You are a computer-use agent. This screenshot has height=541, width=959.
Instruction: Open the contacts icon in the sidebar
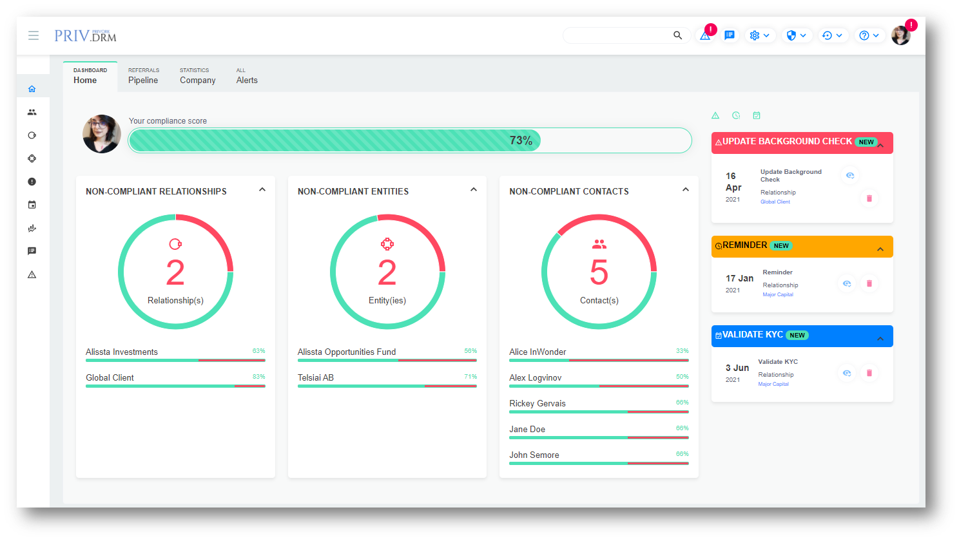[32, 112]
